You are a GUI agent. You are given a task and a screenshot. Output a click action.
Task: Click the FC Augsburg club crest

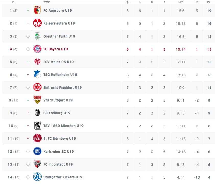[x=37, y=10]
